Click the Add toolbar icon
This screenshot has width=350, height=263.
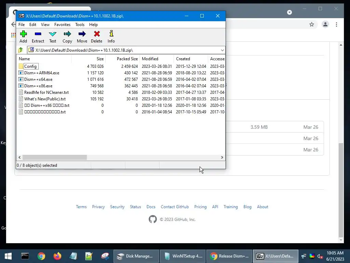click(23, 34)
